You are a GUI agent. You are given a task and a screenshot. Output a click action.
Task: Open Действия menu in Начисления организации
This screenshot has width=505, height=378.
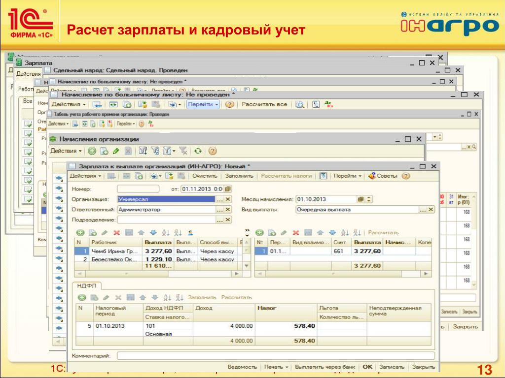click(66, 151)
